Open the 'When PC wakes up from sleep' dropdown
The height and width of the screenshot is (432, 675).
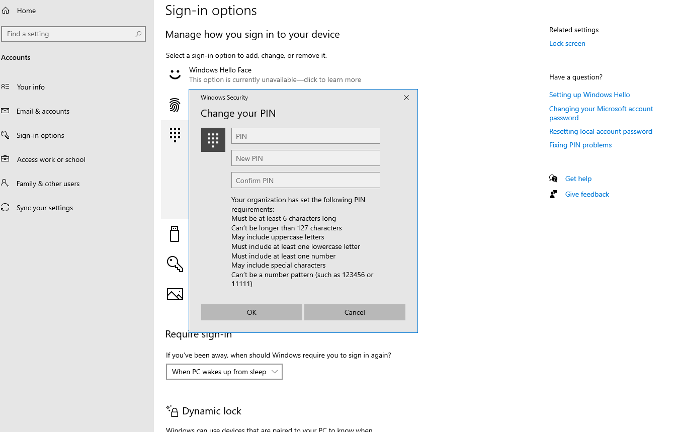224,372
